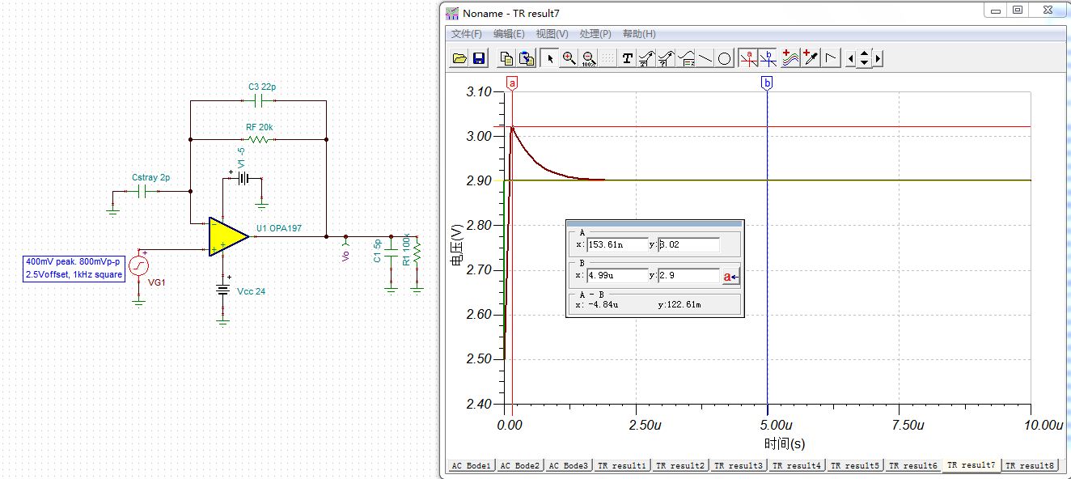Click the Vo output test point
Image resolution: width=1071 pixels, height=479 pixels.
point(345,240)
